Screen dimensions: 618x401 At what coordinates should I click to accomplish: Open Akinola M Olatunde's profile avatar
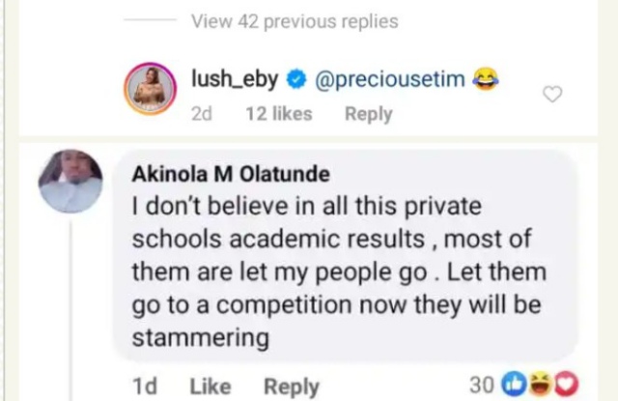[70, 181]
